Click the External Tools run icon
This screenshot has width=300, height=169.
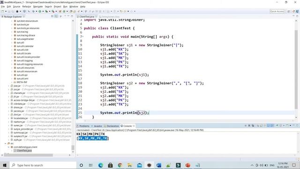[x=53, y=11]
